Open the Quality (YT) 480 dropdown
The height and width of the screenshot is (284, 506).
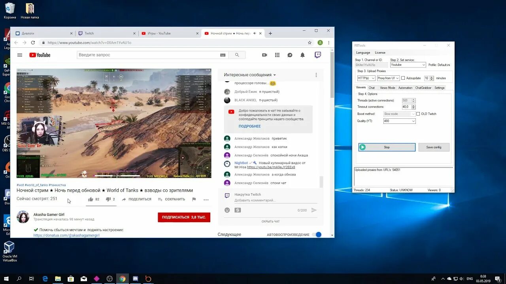point(399,121)
